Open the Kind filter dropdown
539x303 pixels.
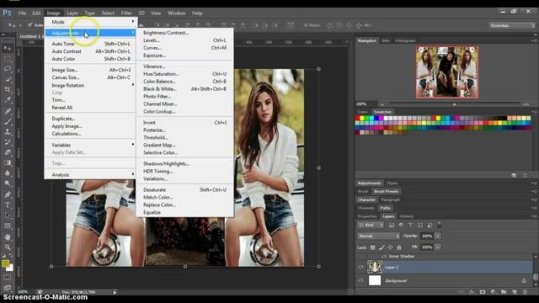[371, 225]
